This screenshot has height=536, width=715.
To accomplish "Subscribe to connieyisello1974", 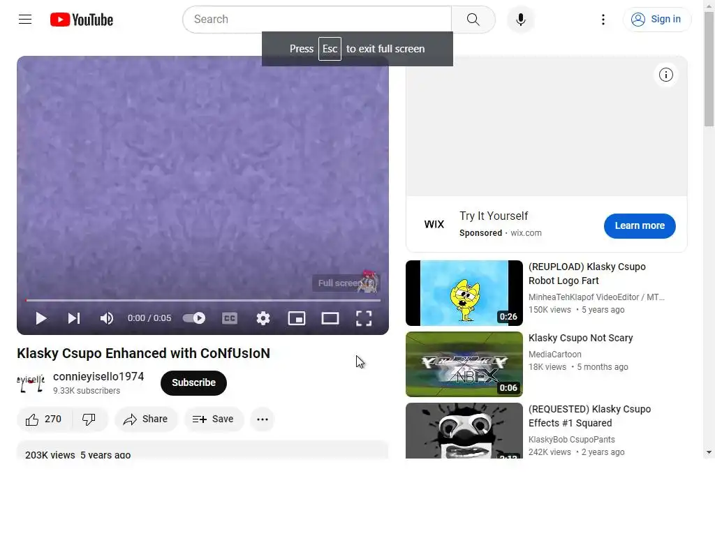I will point(194,383).
